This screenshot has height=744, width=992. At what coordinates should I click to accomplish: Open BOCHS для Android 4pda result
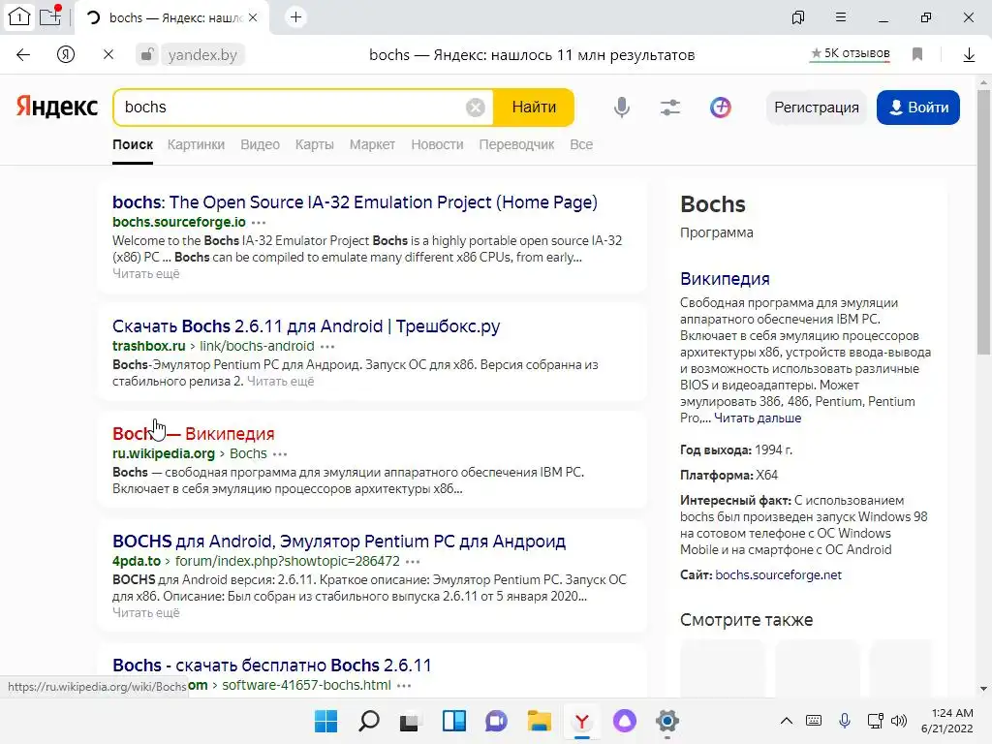click(x=339, y=541)
